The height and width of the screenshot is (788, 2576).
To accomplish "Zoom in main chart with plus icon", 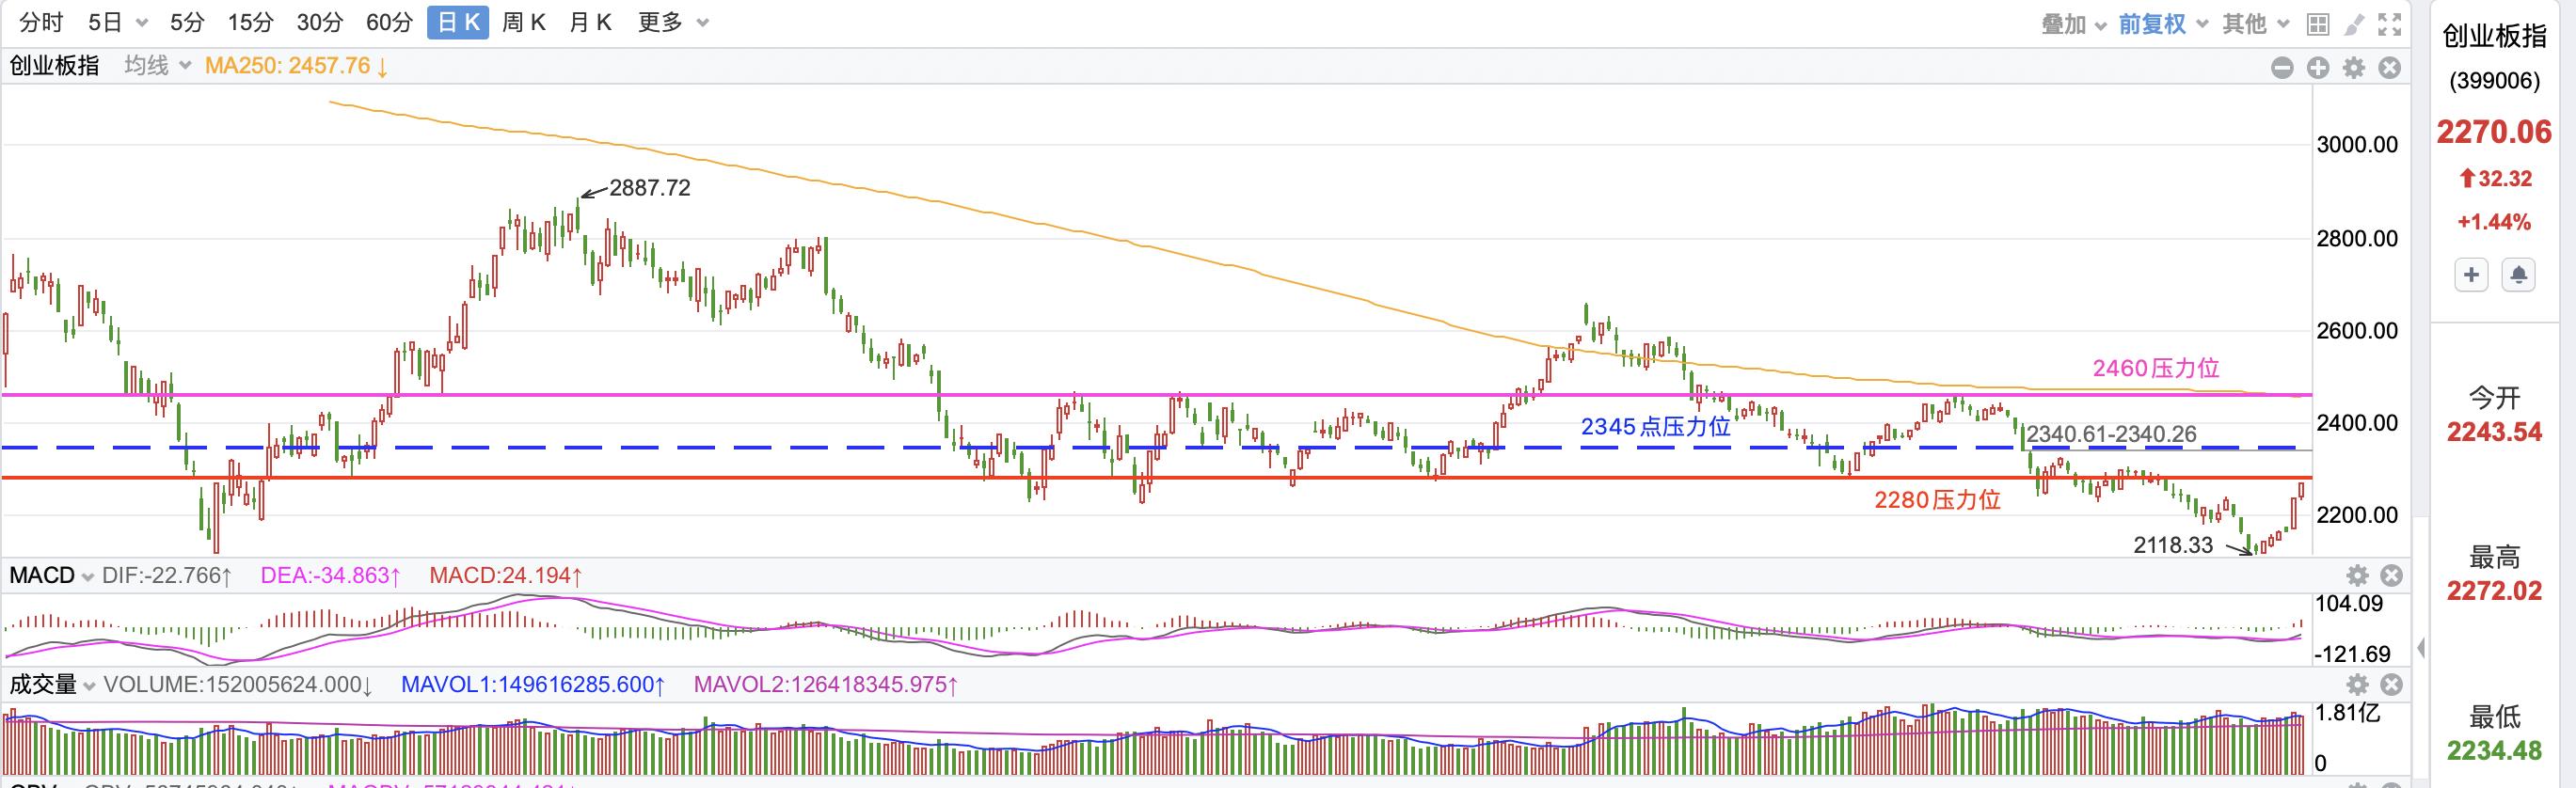I will (2318, 68).
